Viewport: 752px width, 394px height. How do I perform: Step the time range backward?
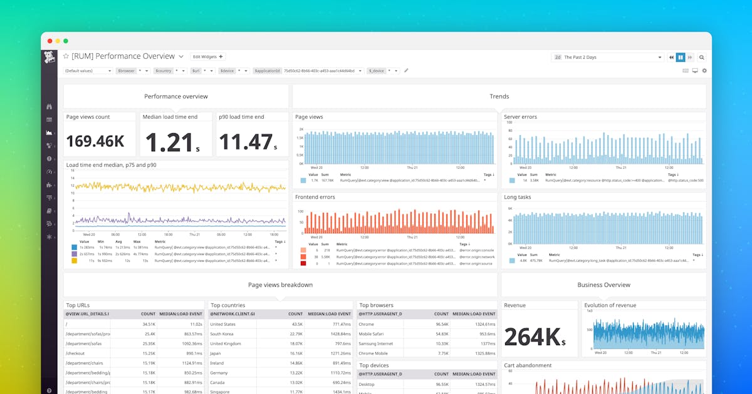tap(671, 57)
